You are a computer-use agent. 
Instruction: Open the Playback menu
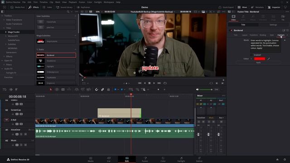[x=72, y=2]
